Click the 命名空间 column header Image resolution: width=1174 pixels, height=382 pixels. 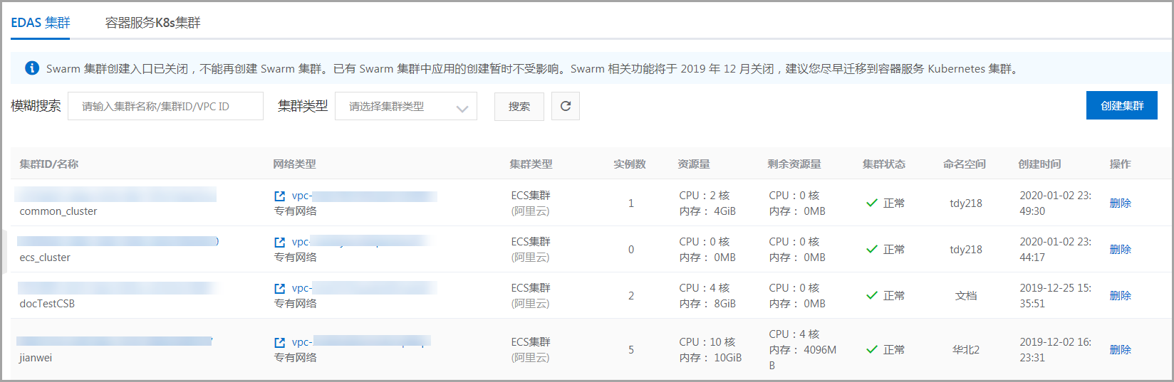tap(965, 164)
